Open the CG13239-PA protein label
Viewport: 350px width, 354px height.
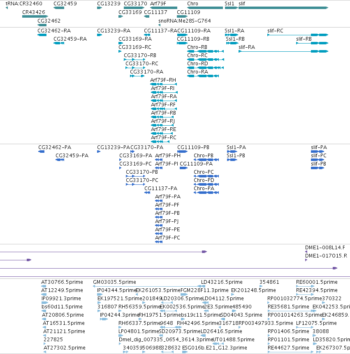coord(114,147)
